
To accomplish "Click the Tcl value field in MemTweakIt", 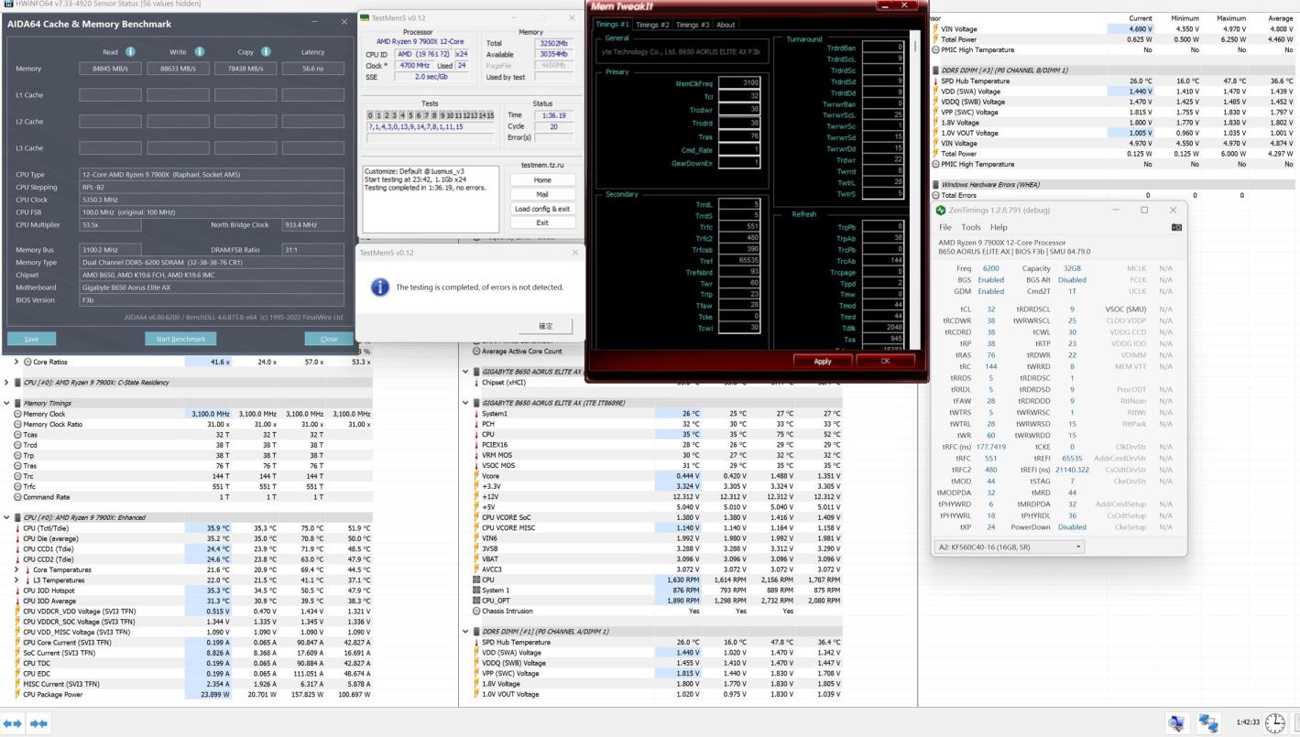I will (x=740, y=96).
